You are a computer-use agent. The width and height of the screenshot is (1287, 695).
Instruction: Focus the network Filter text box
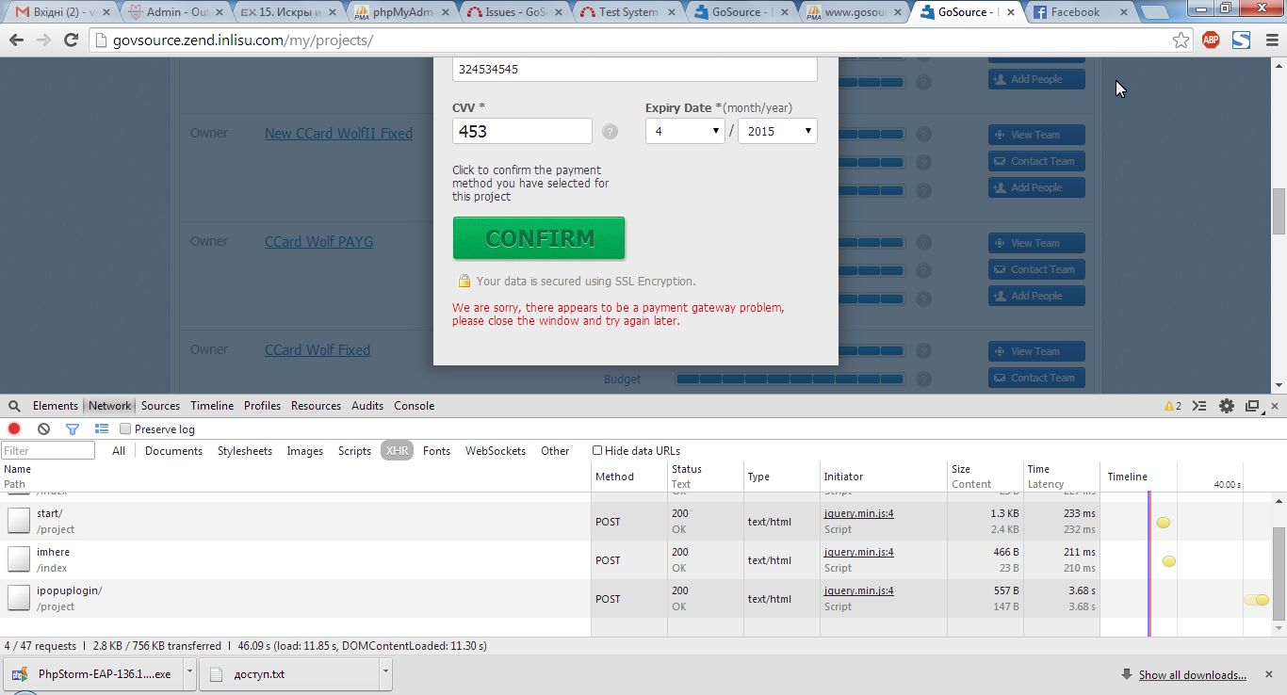[48, 451]
